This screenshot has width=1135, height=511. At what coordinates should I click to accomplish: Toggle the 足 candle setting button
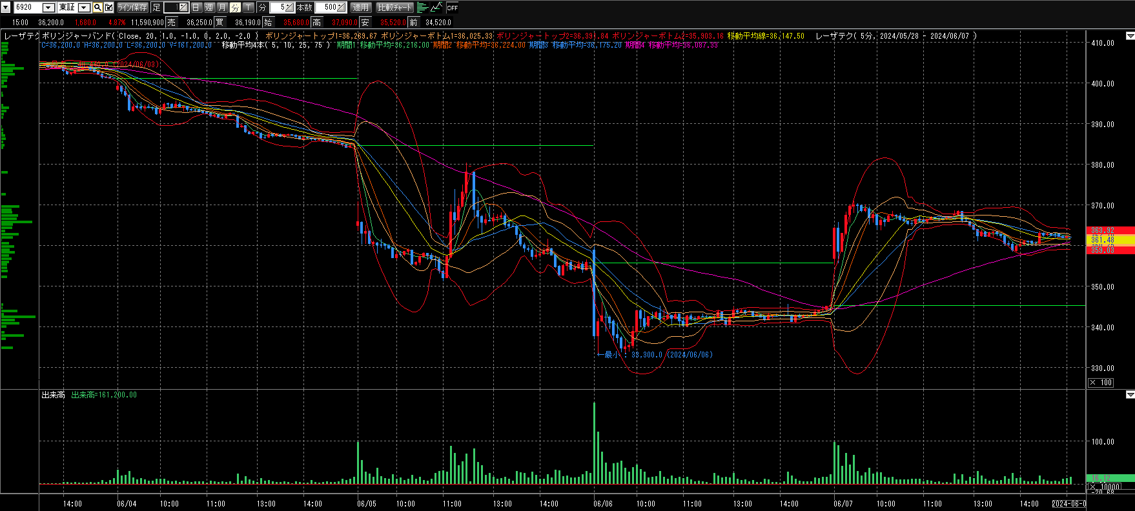click(x=156, y=8)
